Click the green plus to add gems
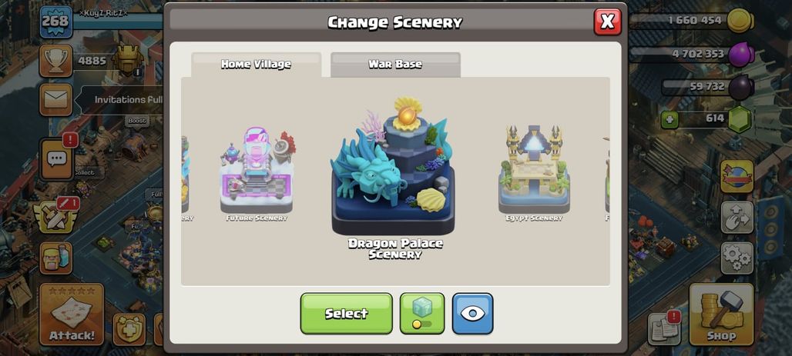Viewport: 792px width, 356px height. (x=670, y=120)
